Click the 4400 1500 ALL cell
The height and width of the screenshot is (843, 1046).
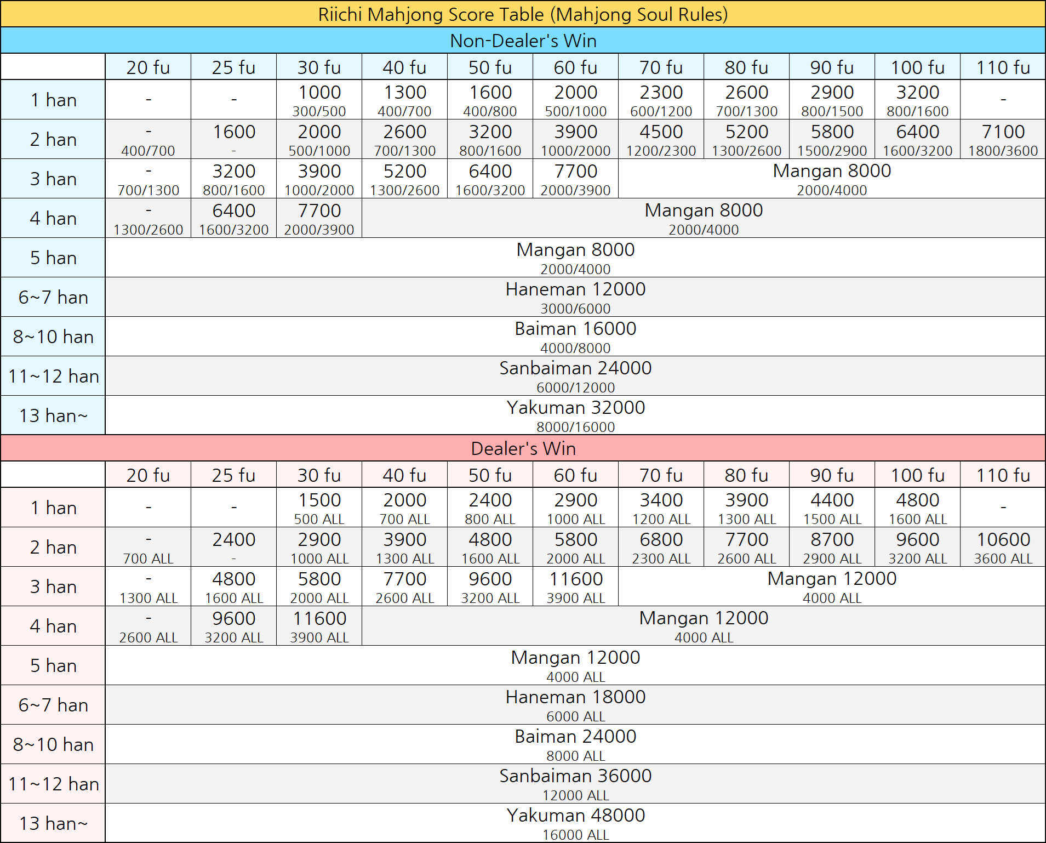[832, 508]
